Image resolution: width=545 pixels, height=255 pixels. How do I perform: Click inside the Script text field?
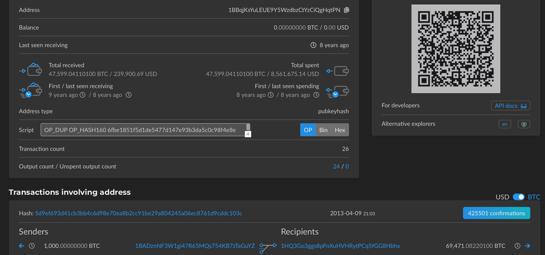coord(143,130)
